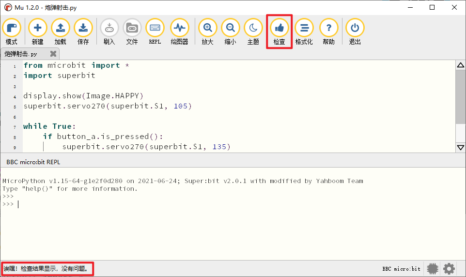Open the settings gear in status bar

click(x=449, y=269)
